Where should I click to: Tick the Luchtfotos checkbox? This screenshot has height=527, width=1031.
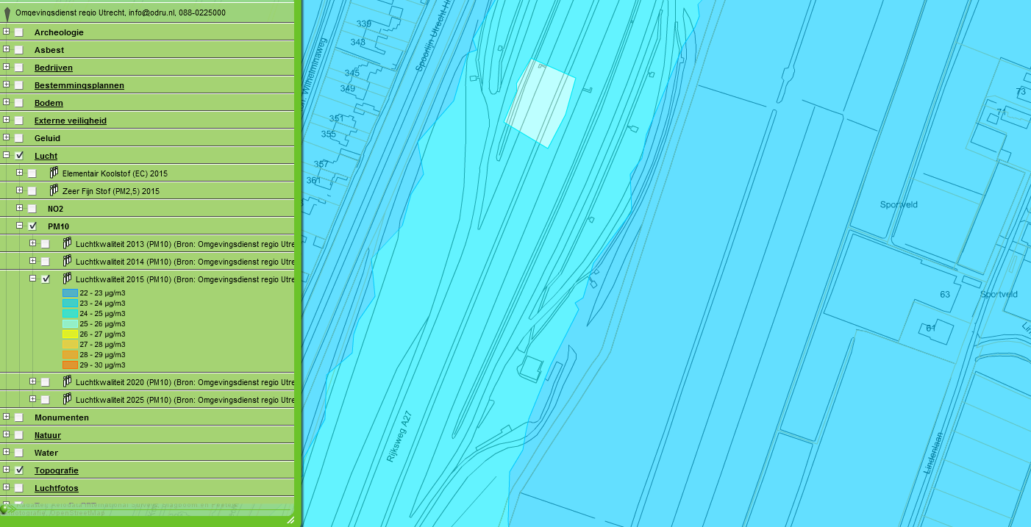coord(19,488)
